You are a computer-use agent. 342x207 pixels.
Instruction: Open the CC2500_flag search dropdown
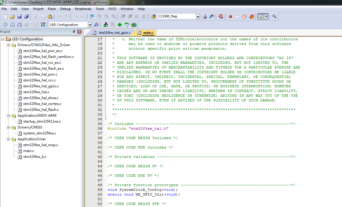pos(198,16)
